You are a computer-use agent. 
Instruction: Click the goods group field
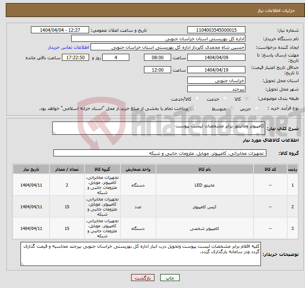tap(160, 153)
